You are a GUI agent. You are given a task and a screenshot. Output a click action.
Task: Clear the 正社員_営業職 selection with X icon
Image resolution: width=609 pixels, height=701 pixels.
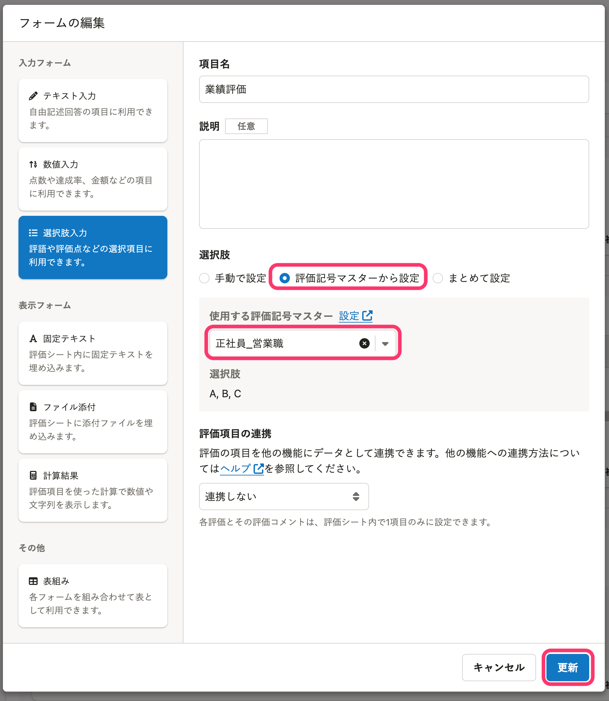click(x=364, y=344)
